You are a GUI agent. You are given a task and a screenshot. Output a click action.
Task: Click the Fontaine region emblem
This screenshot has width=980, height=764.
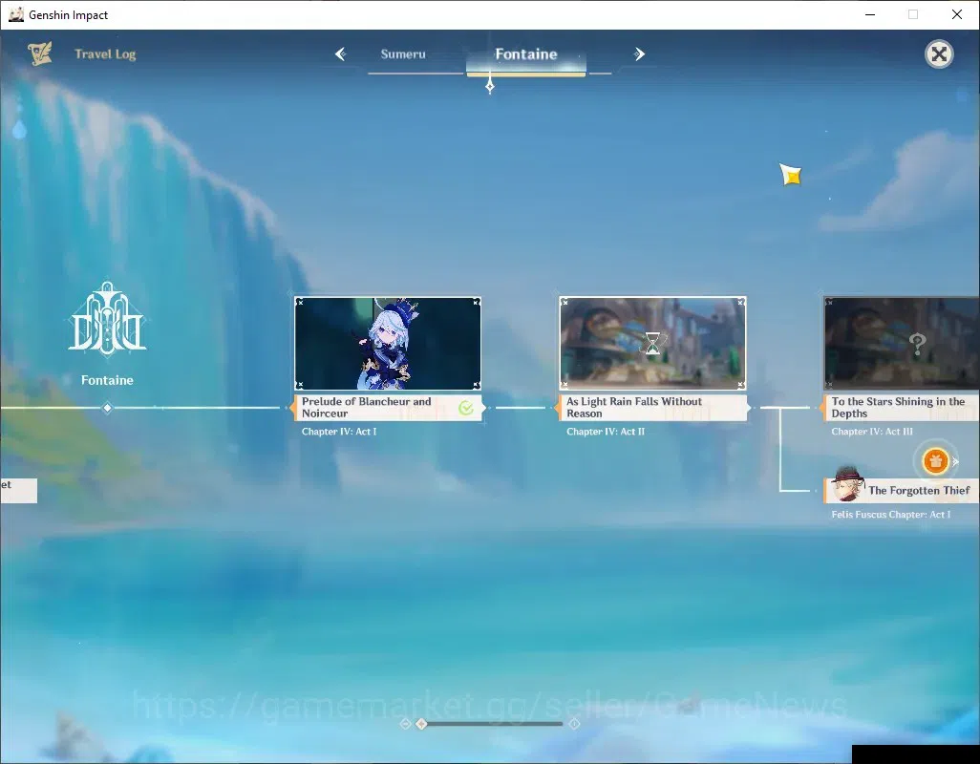[108, 319]
